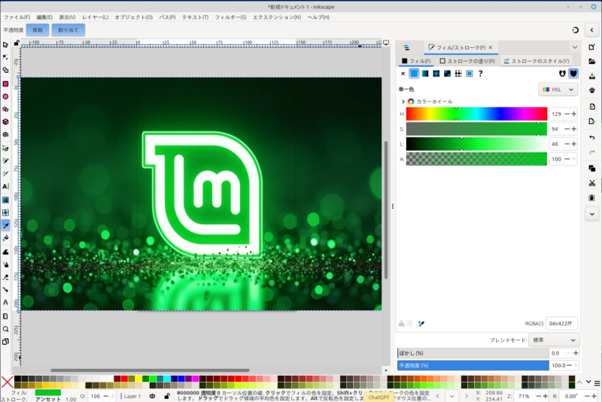This screenshot has height=402, width=602.
Task: Toggle the nonzero fill rule heart icon
Action: [x=573, y=74]
